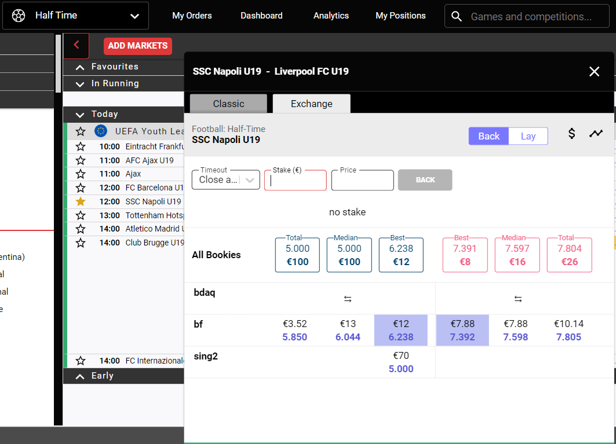The width and height of the screenshot is (616, 444).
Task: Click the search magnifier icon
Action: click(457, 16)
